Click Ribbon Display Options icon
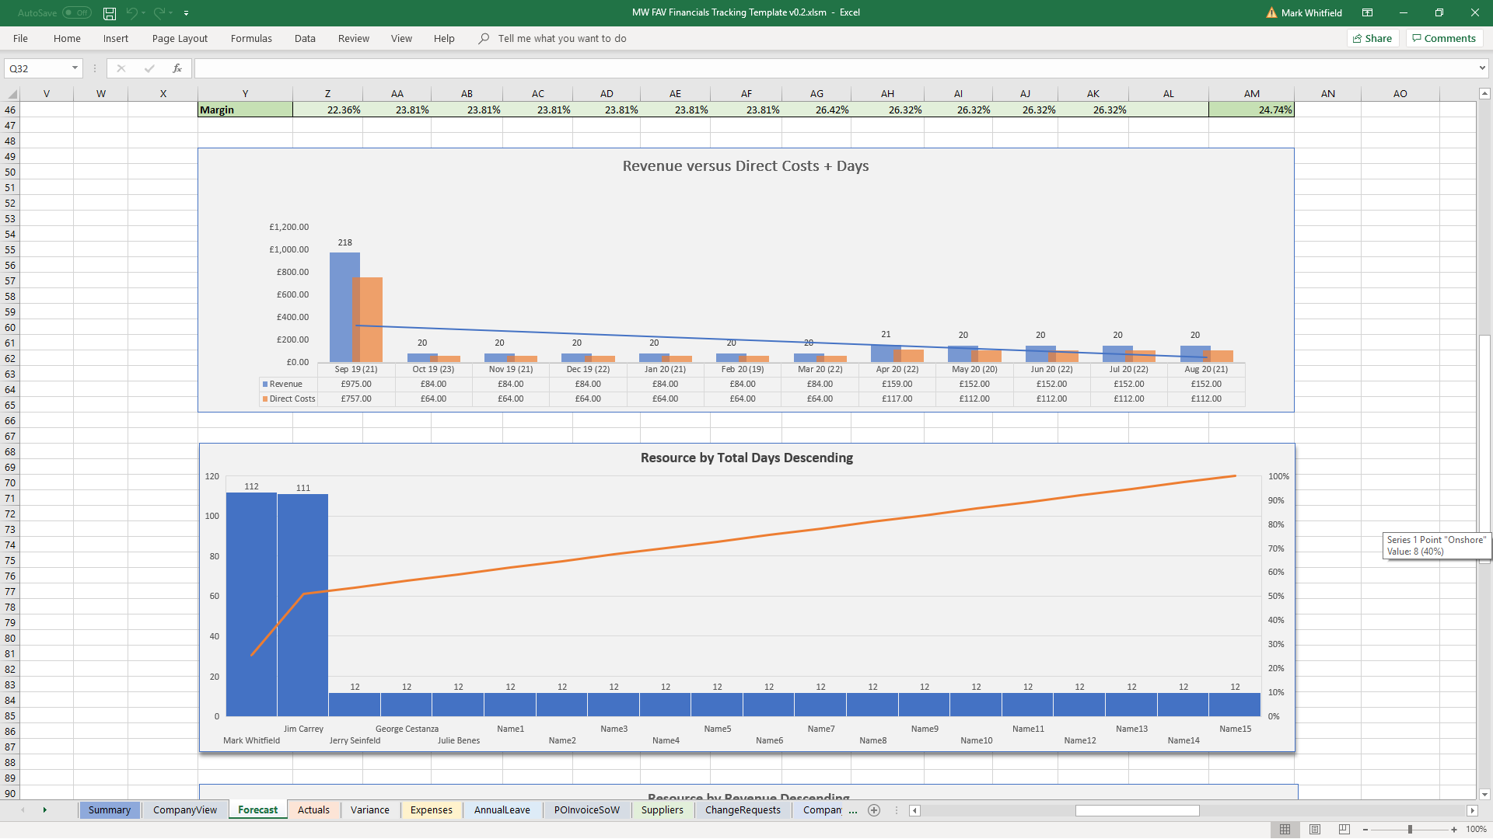 click(x=1367, y=13)
